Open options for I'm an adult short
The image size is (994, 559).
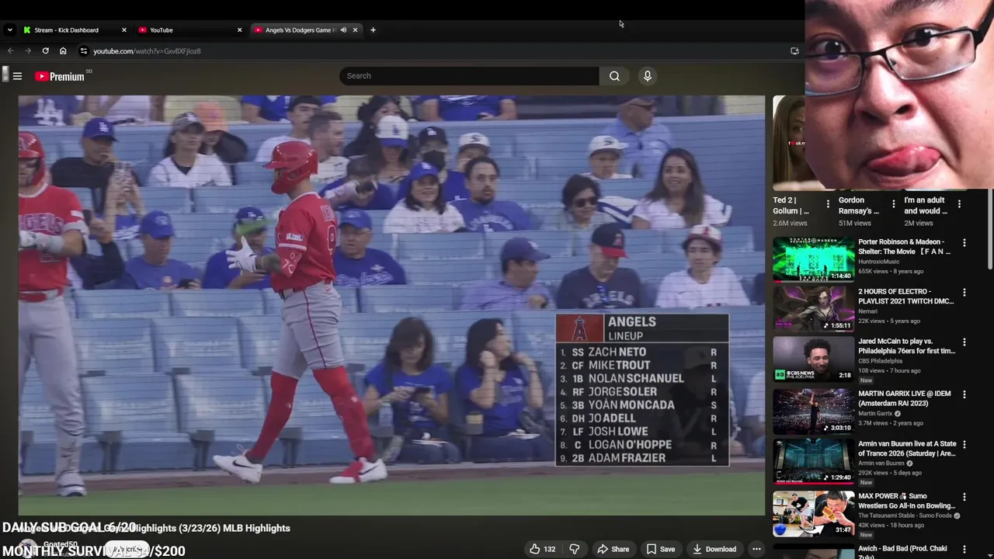click(x=959, y=204)
